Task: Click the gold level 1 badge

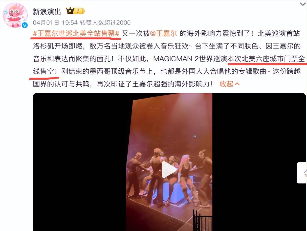Action: pos(79,11)
